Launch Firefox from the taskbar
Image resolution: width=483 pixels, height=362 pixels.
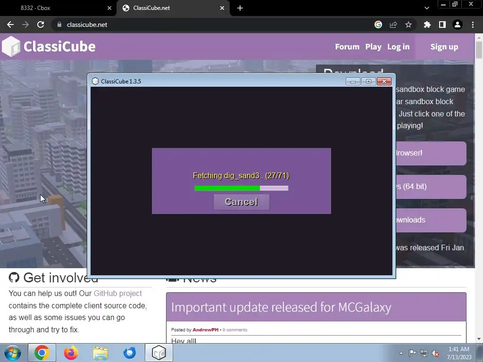[71, 353]
